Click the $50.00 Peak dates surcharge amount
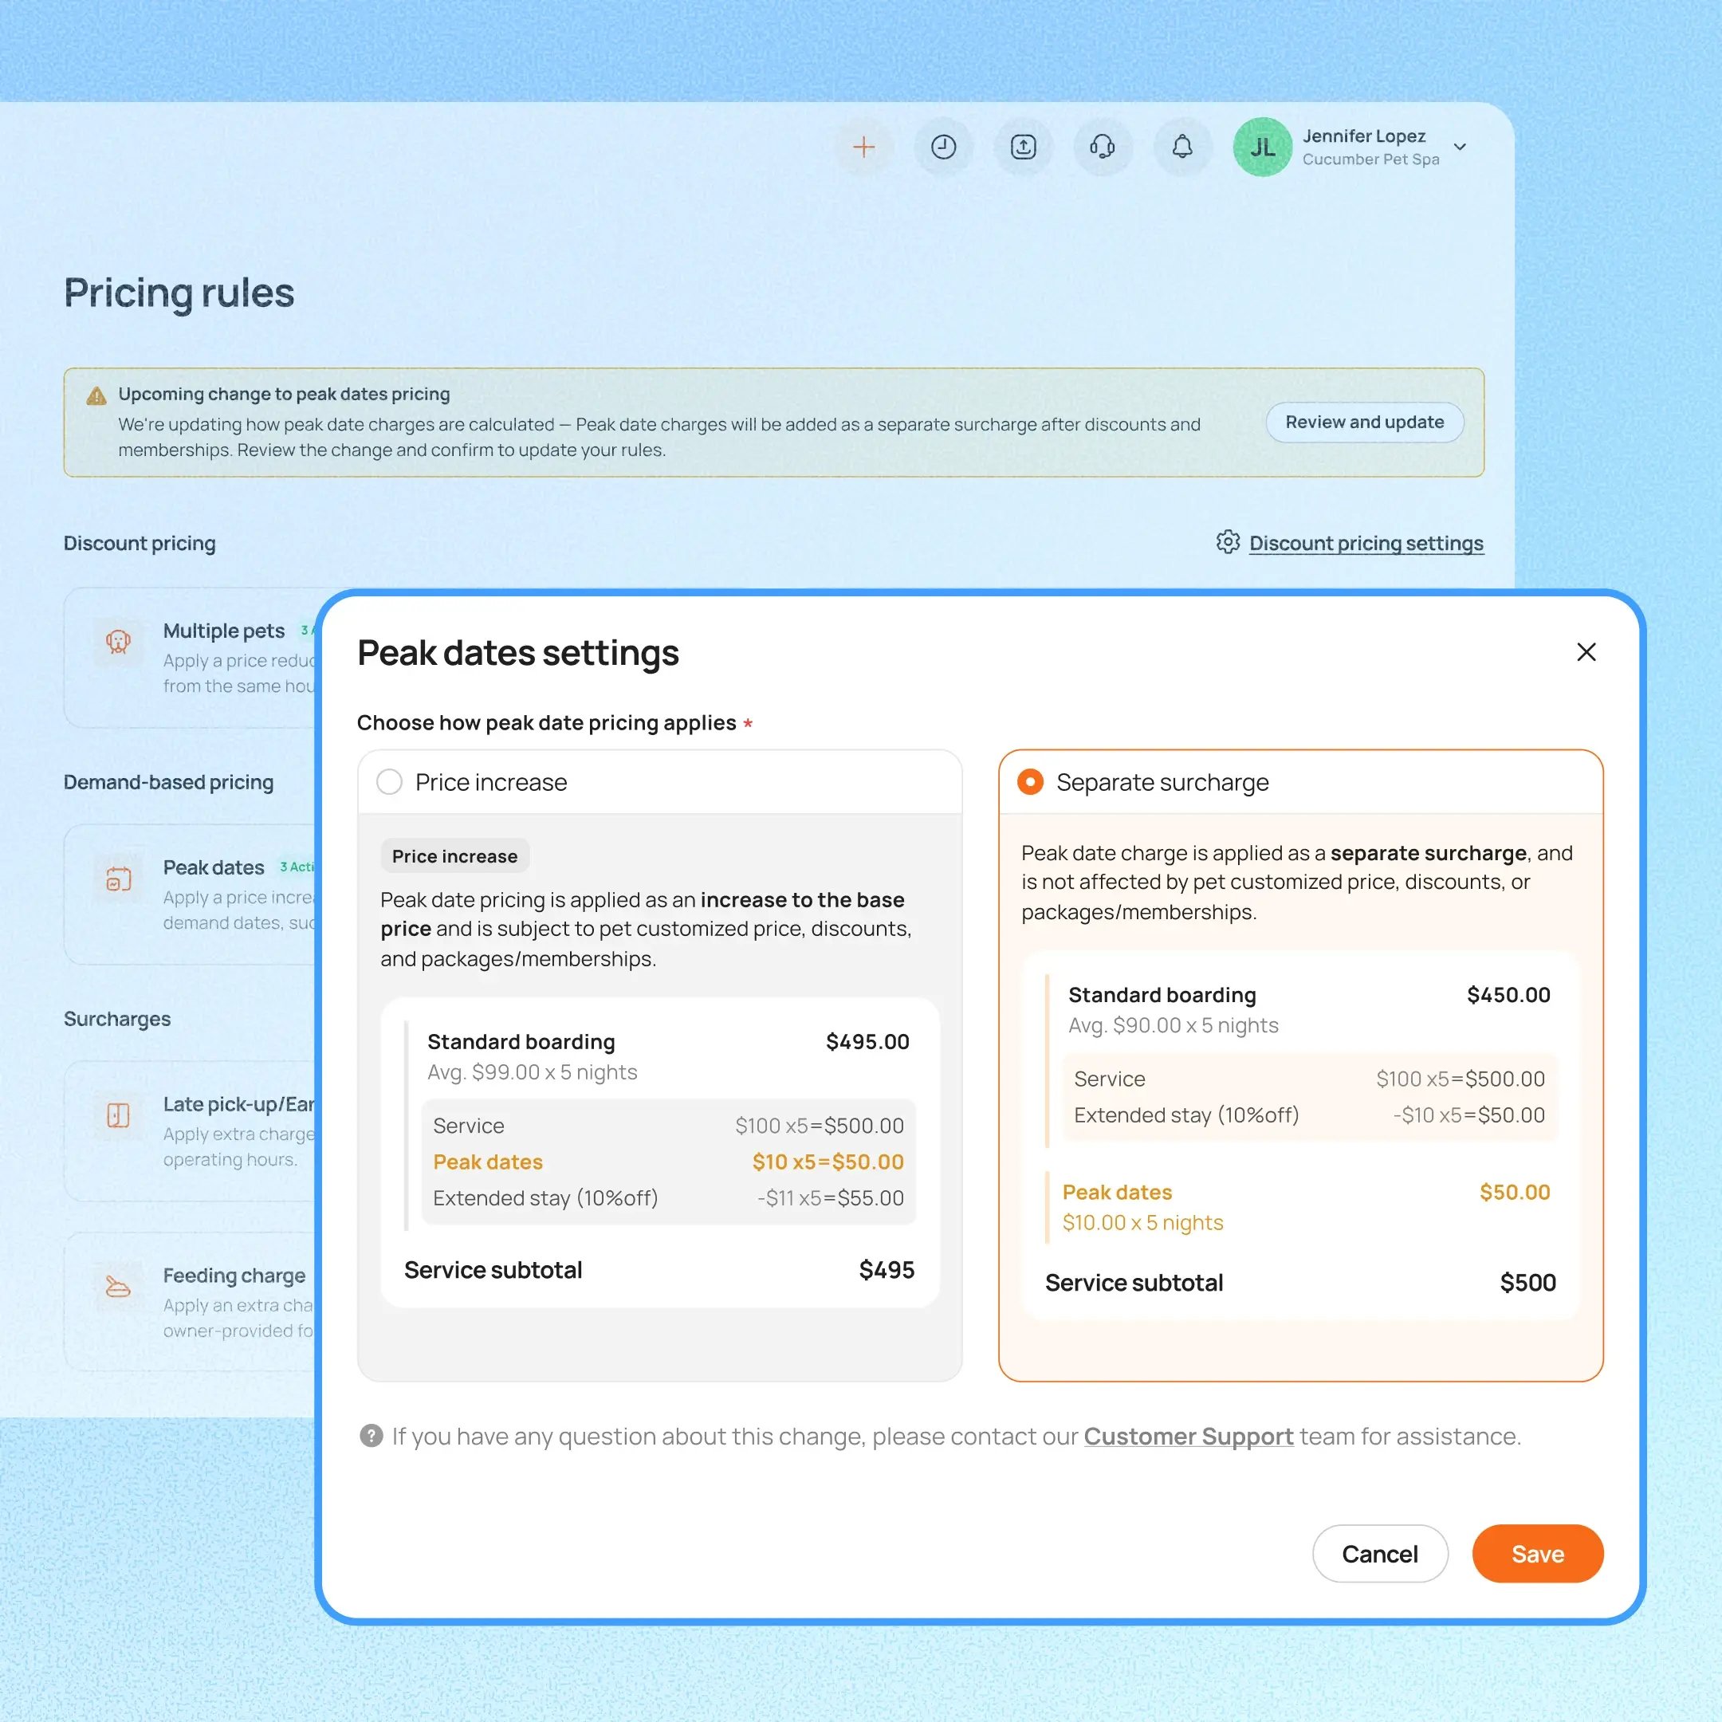This screenshot has width=1722, height=1722. [1515, 1192]
